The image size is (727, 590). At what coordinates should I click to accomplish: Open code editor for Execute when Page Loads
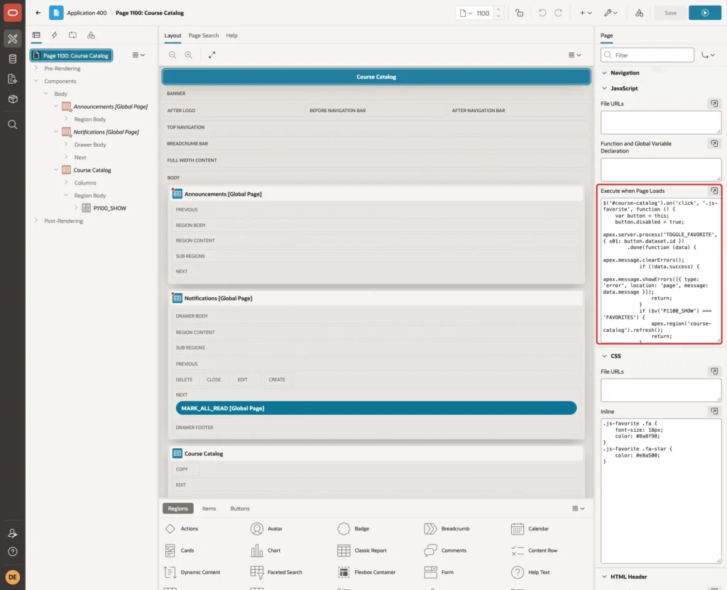714,191
